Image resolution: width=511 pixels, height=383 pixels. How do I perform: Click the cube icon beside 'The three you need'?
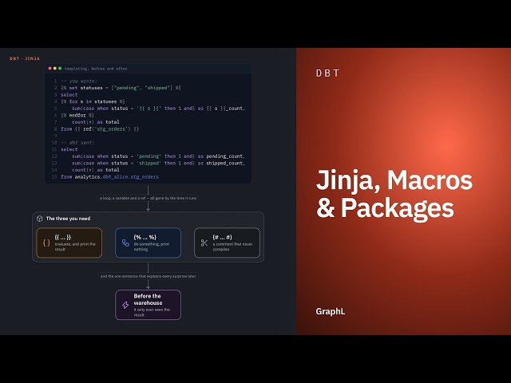40,219
